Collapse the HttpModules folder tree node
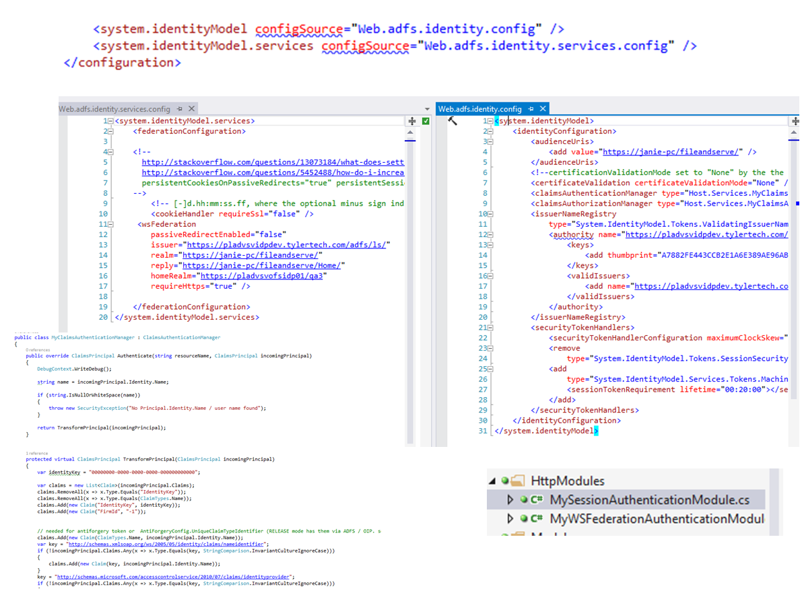 pos(493,481)
